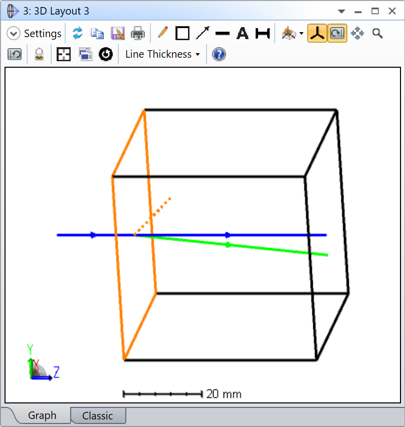Select the draw arrow tool

tap(202, 34)
